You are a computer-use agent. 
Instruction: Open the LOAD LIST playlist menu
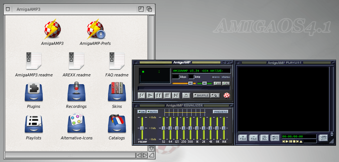point(323,138)
